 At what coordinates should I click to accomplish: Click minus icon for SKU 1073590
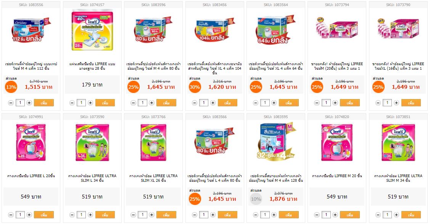click(x=72, y=215)
